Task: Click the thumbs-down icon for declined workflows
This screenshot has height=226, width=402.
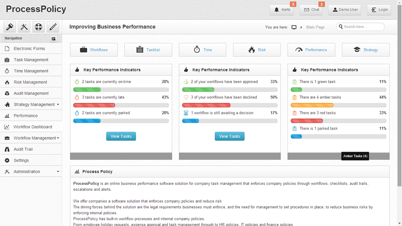Action: pyautogui.click(x=186, y=98)
